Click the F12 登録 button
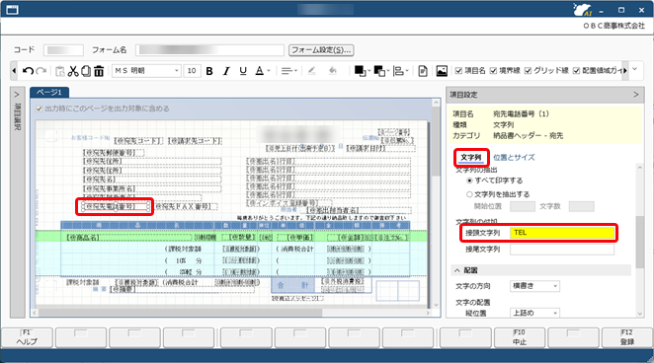The image size is (654, 363). point(627,337)
